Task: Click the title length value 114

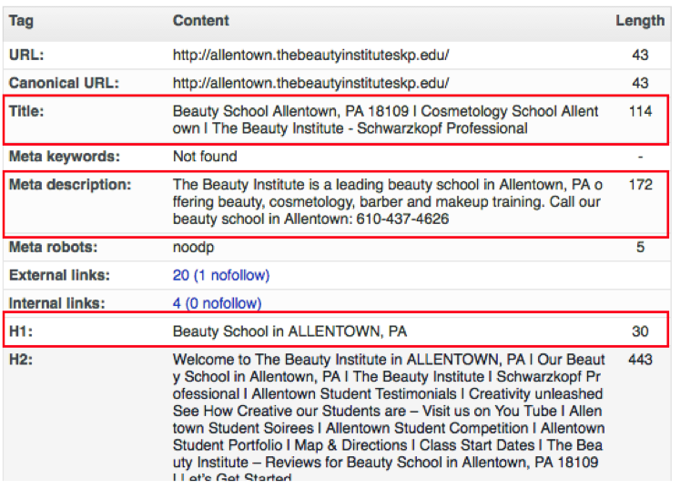Action: [640, 111]
